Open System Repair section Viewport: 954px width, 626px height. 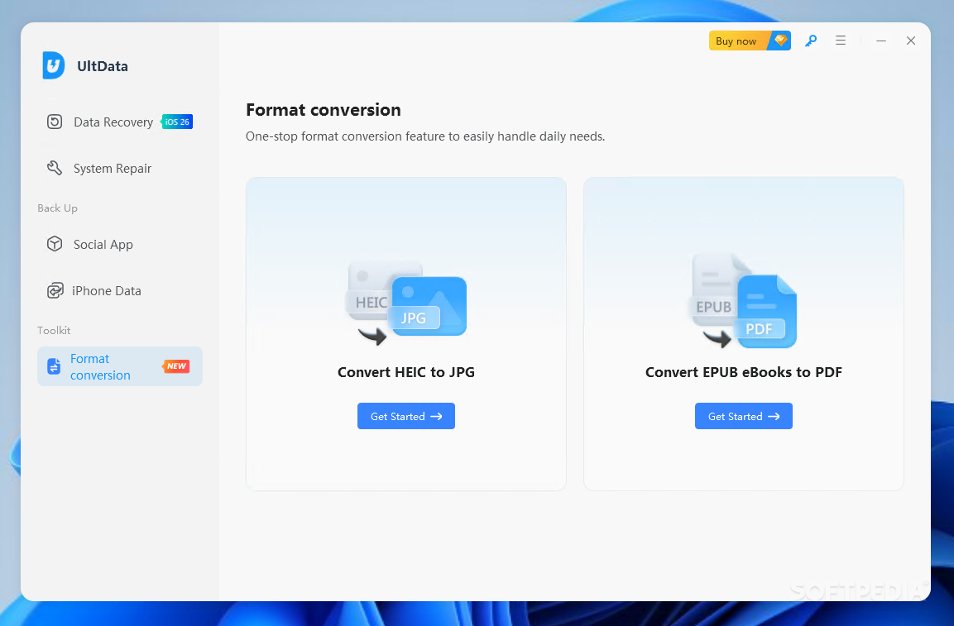pos(120,168)
